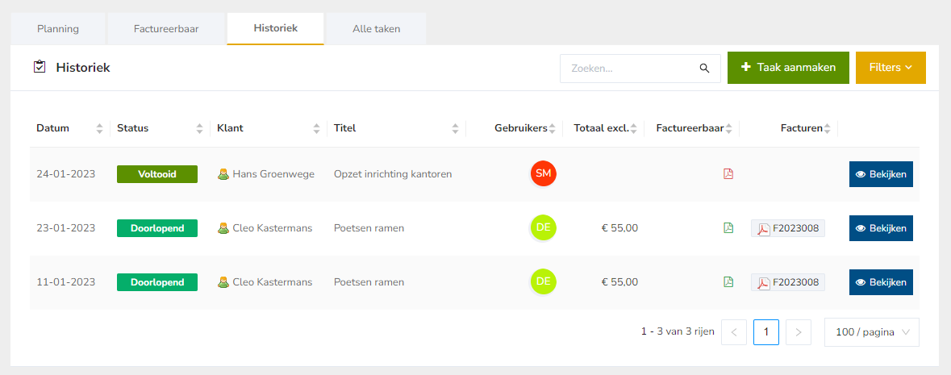Expand the Filters dropdown
Viewport: 951px width, 375px height.
[x=891, y=68]
